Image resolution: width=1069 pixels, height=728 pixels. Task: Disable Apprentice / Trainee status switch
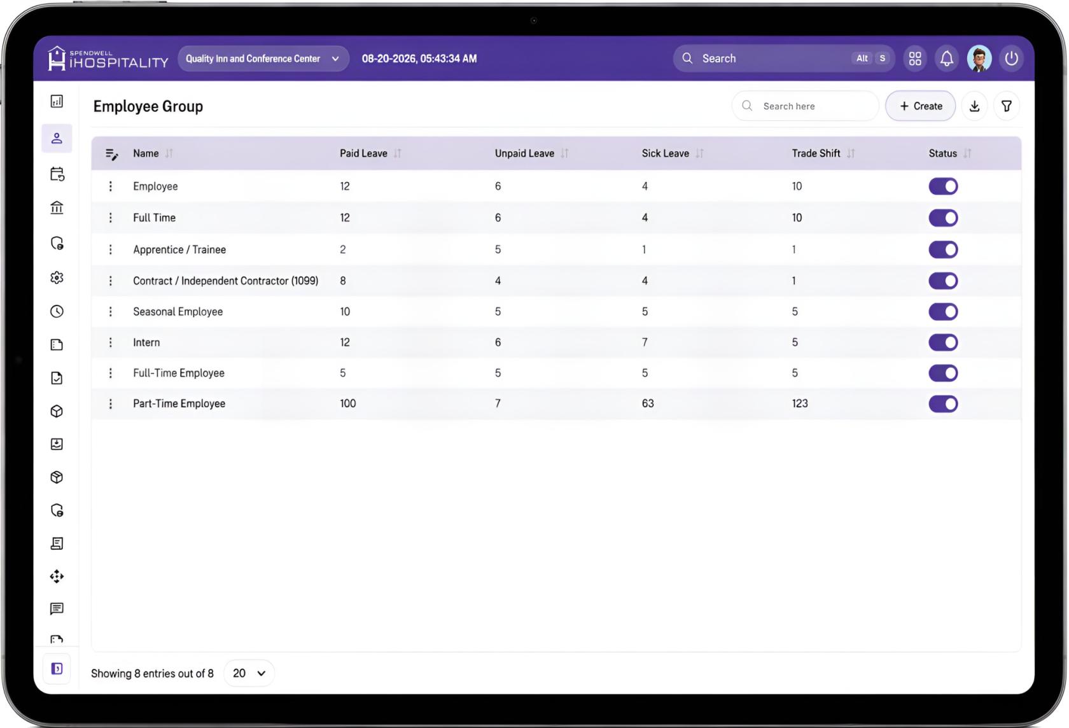pos(943,249)
